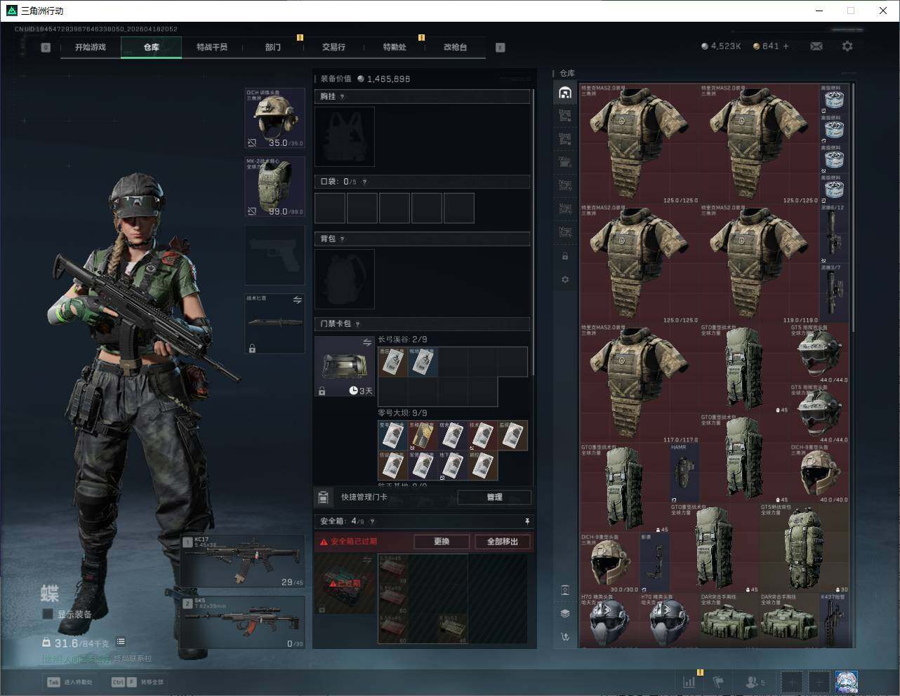Open the settings gear in top bar
Screen dimensions: 900x696
click(847, 46)
